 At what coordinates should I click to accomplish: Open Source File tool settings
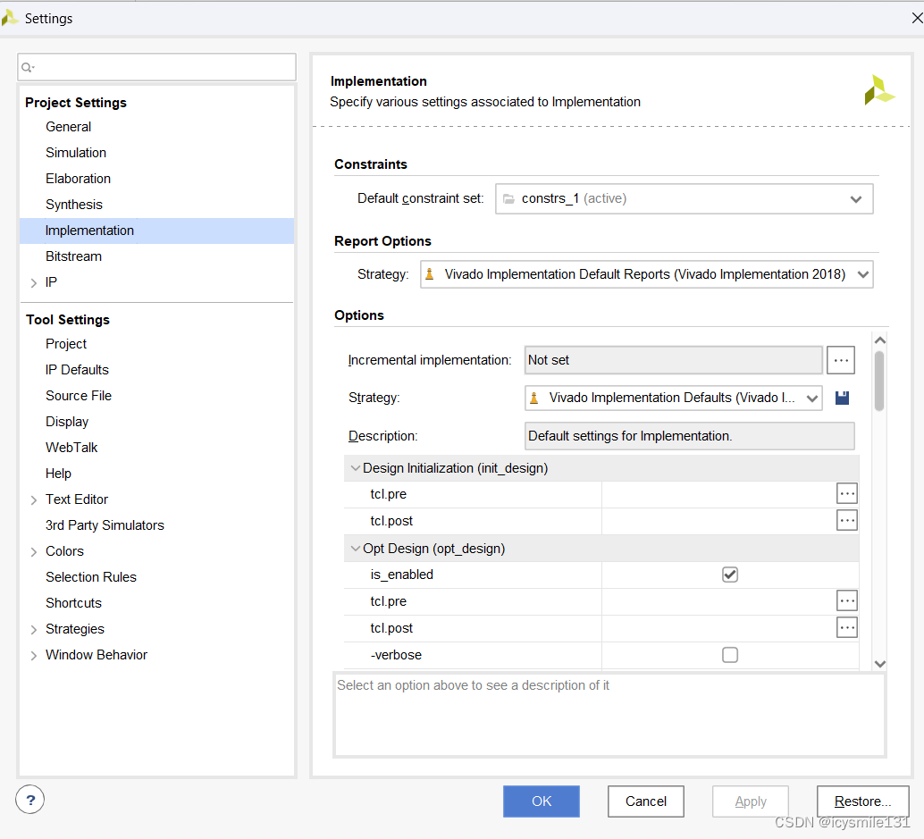pos(79,395)
